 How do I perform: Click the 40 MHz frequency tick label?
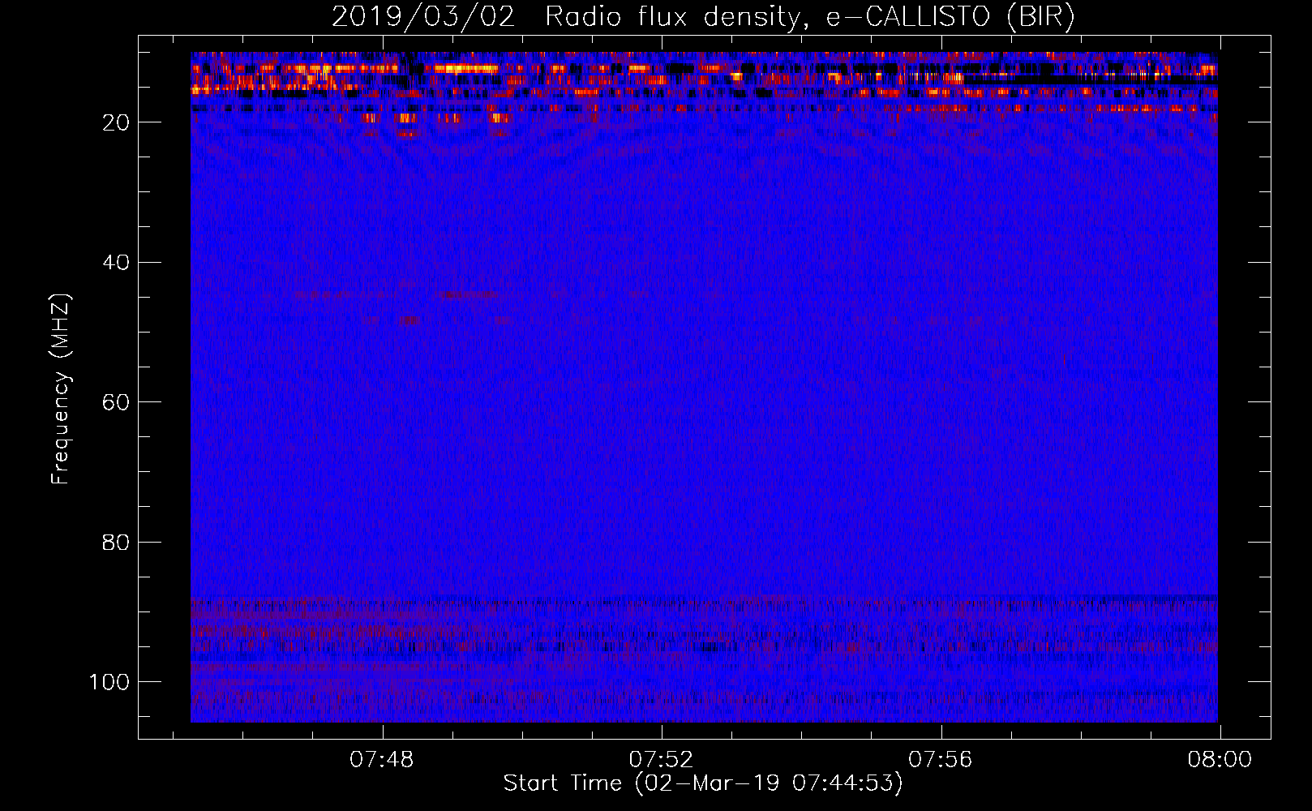116,263
